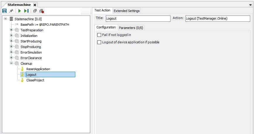254x134 pixels.
Task: Enable Fail if not logged in
Action: click(99, 35)
